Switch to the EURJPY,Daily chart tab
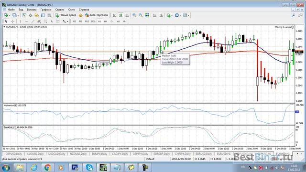The width and height of the screenshot is (306, 172). (x=99, y=154)
